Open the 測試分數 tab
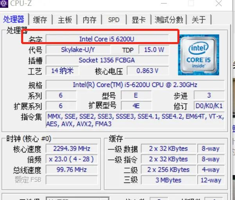 click(x=169, y=19)
